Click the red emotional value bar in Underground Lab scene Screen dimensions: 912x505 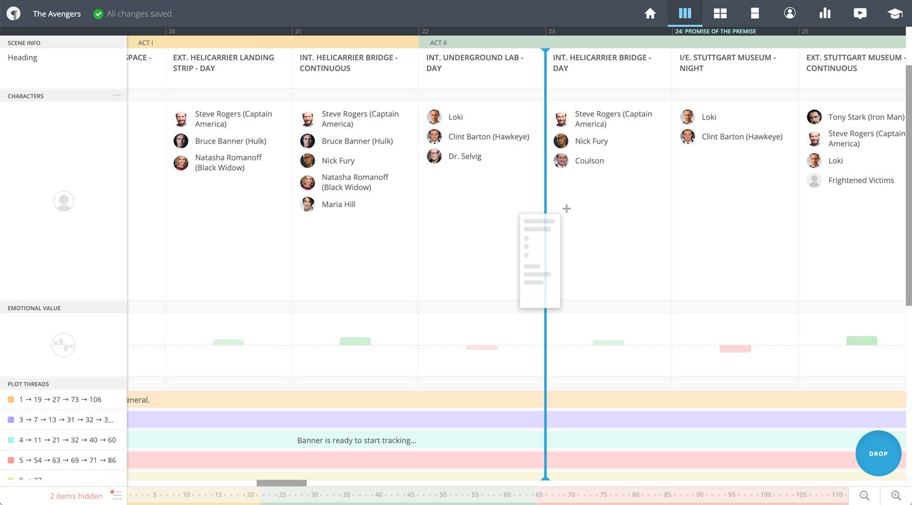tap(482, 348)
